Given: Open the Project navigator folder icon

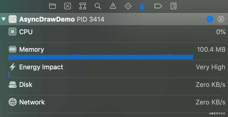Looking at the screenshot, I should pyautogui.click(x=52, y=6).
